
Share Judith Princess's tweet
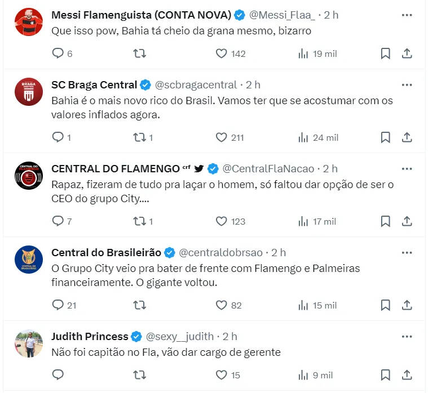click(407, 375)
